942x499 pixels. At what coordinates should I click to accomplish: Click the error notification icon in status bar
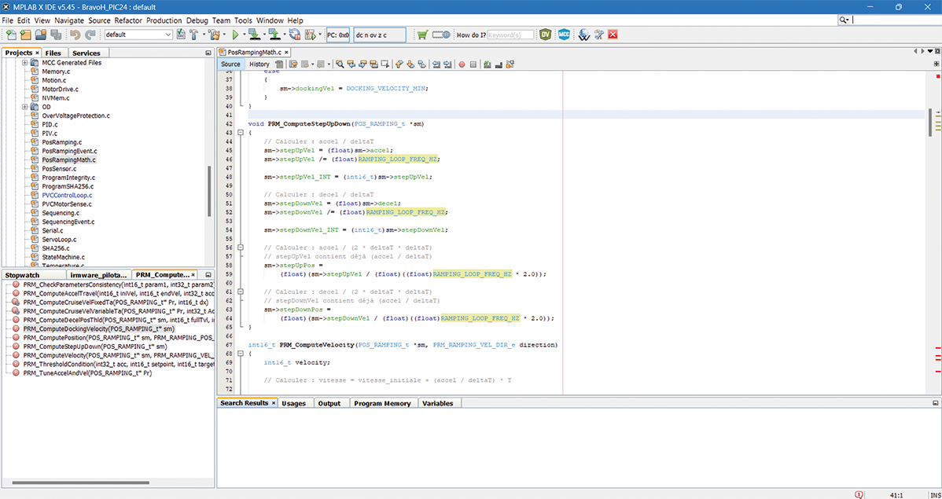tap(859, 495)
